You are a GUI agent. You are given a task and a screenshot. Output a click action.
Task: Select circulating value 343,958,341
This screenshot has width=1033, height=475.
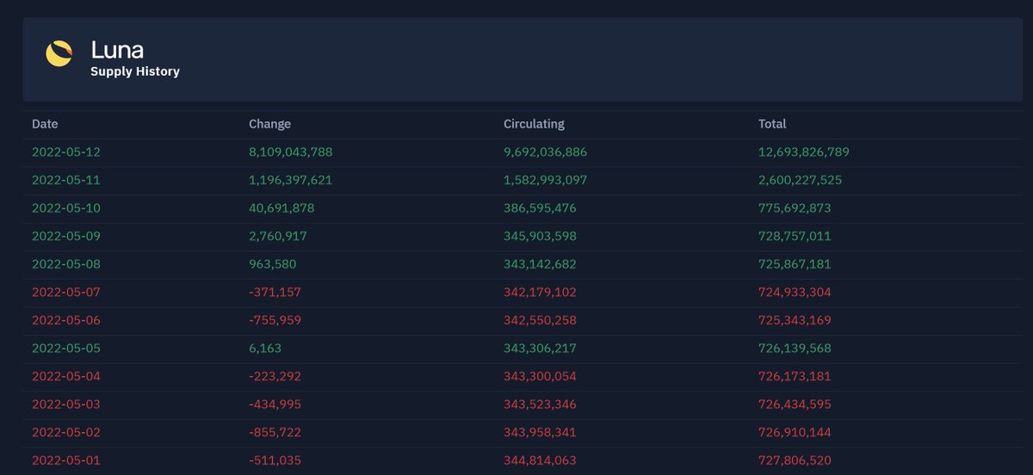[541, 432]
